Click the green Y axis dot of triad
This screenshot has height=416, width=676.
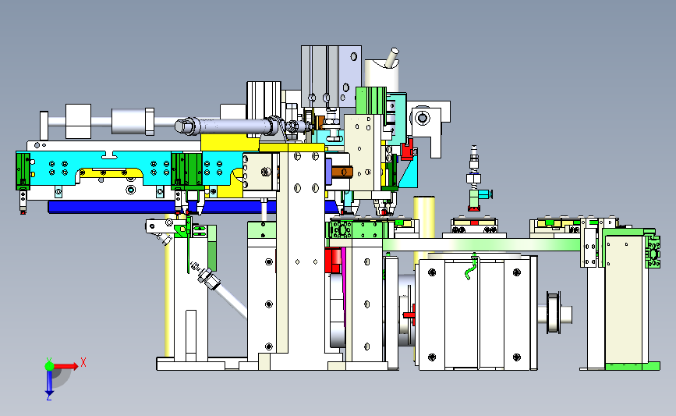[x=49, y=366]
